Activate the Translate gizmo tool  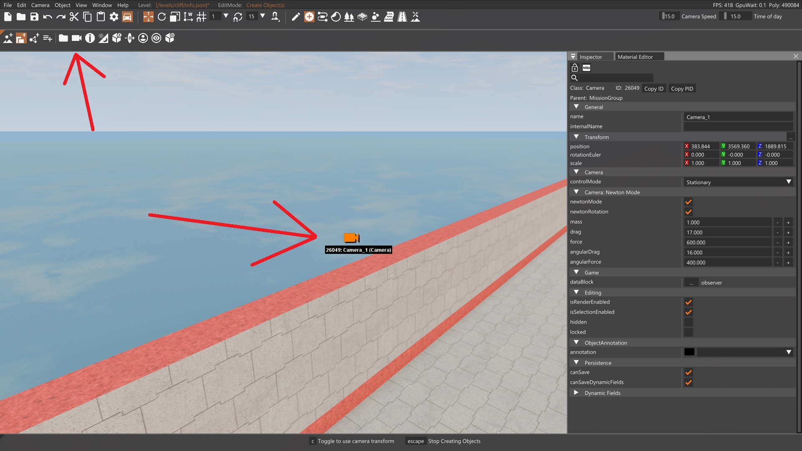tap(148, 17)
